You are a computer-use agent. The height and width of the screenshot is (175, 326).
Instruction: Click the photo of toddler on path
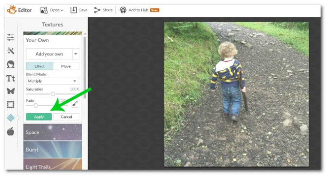236,94
